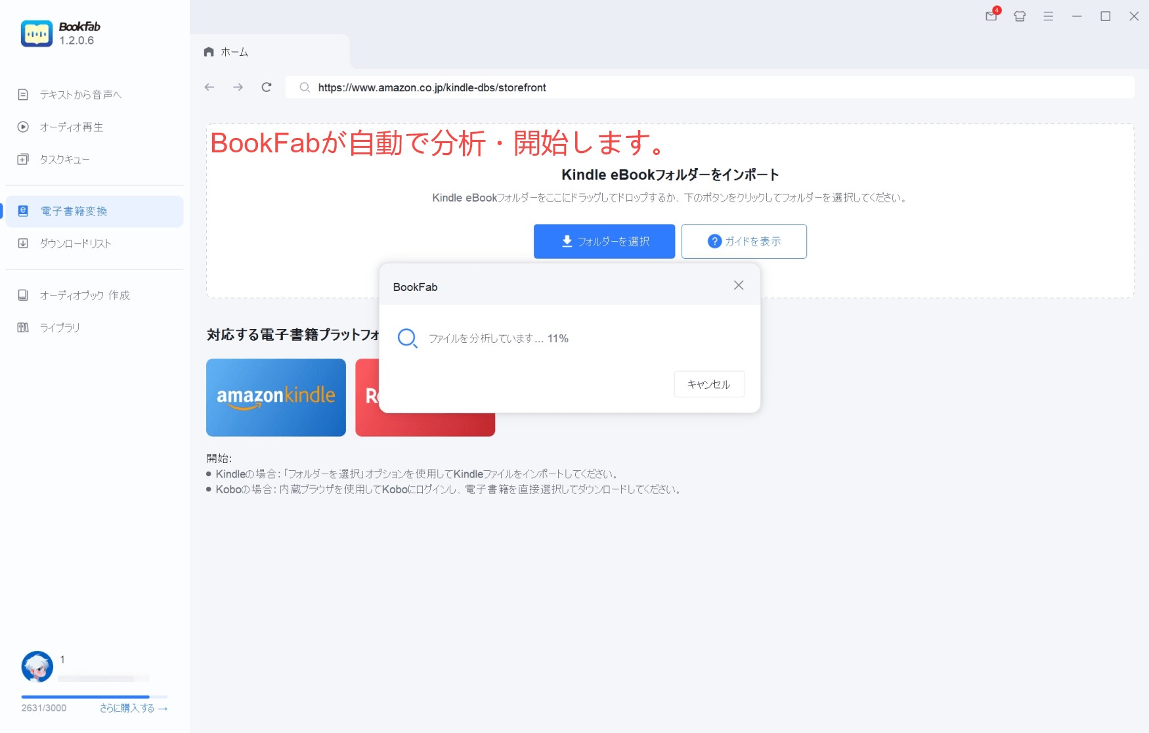Click the user avatar picture

point(37,667)
